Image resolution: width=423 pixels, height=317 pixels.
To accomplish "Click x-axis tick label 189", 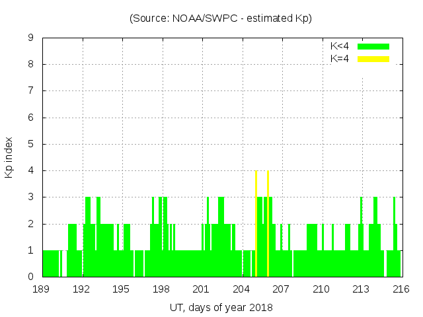I will (42, 289).
